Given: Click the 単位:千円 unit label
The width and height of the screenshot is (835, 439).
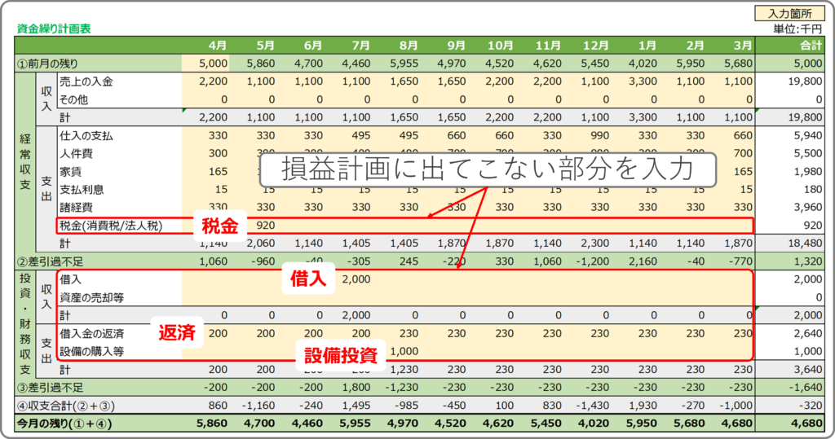Looking at the screenshot, I should [x=797, y=29].
